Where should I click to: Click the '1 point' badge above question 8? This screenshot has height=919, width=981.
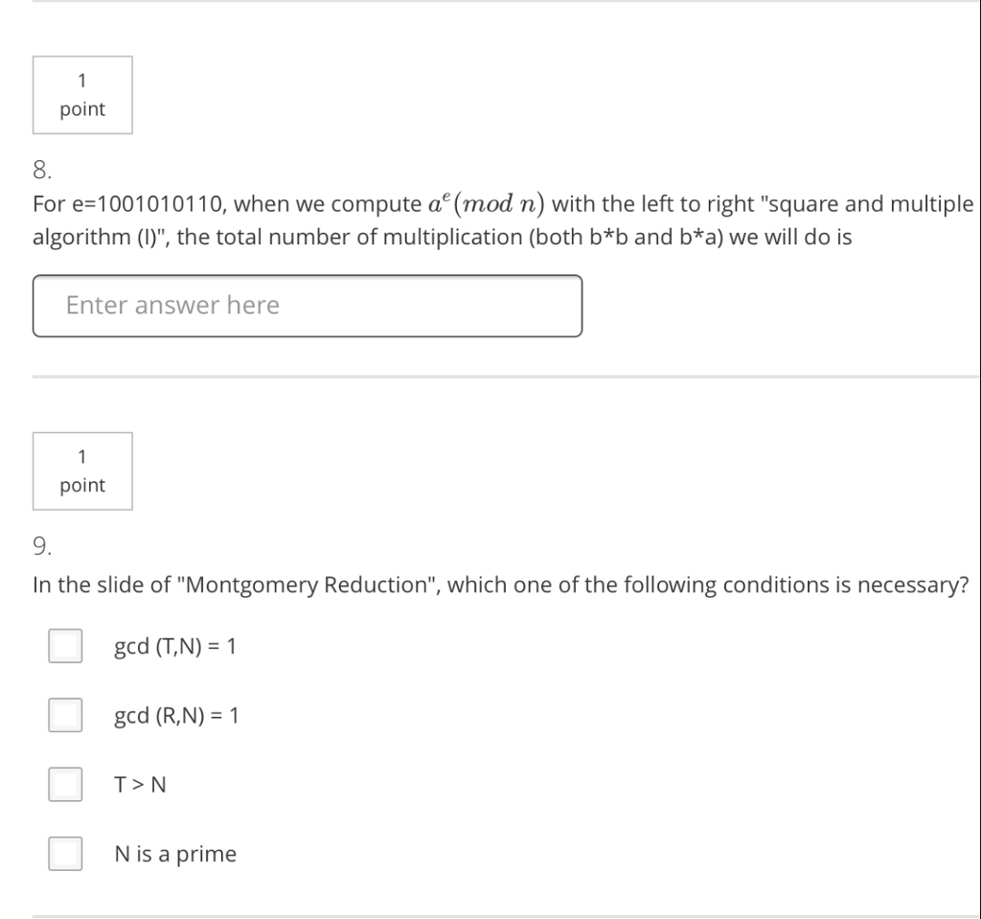tap(82, 95)
